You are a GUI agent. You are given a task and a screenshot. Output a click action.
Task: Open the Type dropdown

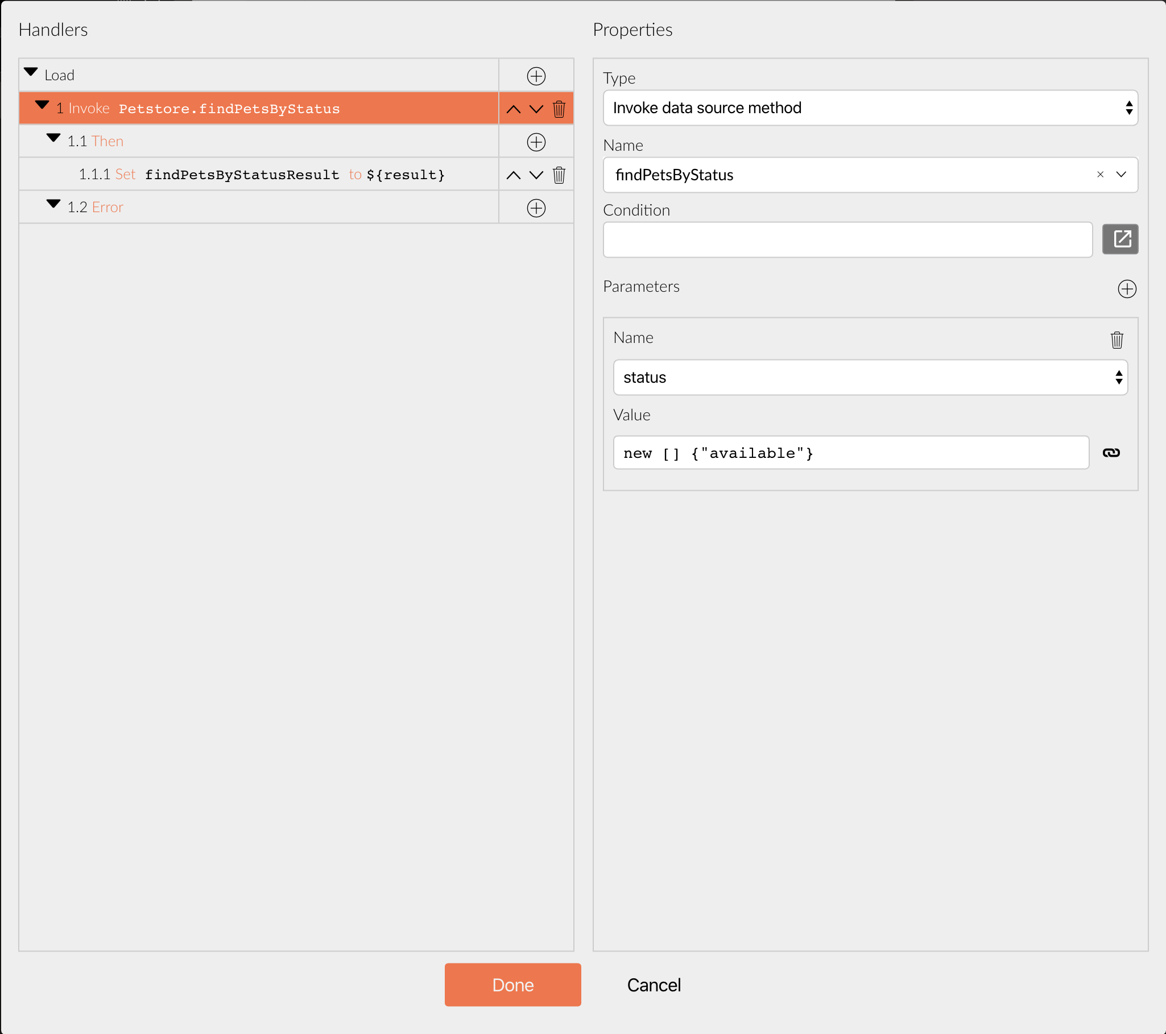click(x=869, y=108)
